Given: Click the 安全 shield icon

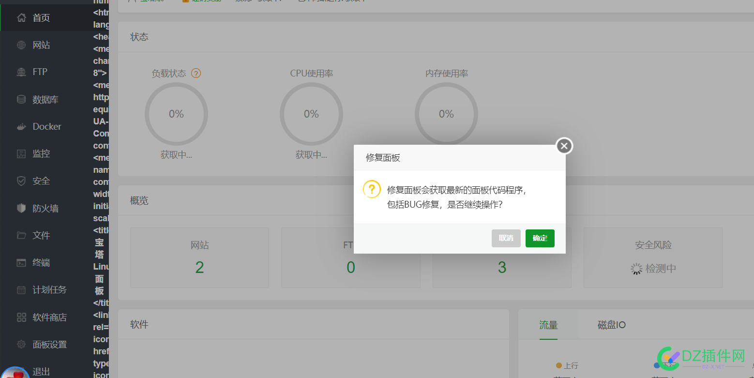Looking at the screenshot, I should click(x=21, y=181).
